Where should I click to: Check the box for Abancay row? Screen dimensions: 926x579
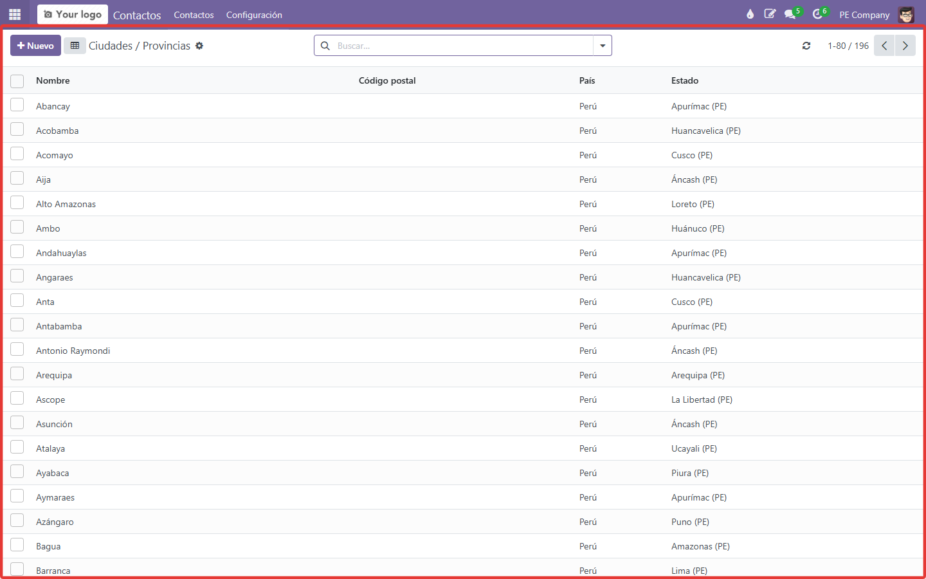(x=17, y=105)
